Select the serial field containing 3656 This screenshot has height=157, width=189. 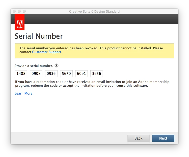point(97,73)
